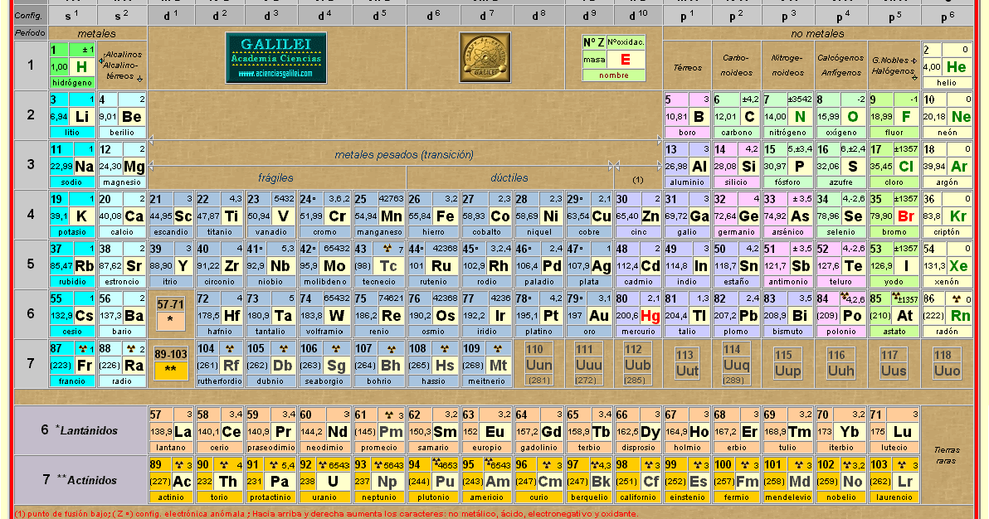Screen dimensions: 989x519
Task: Select the rutherfordio (Rf) element cell
Action: 219,365
